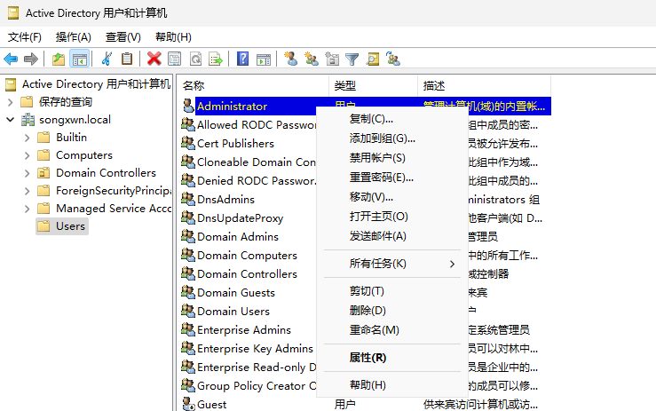Select 禁用帐户(S) in context menu
This screenshot has height=411, width=656.
(377, 158)
